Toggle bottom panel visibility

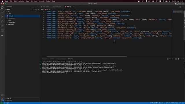pos(178,4)
